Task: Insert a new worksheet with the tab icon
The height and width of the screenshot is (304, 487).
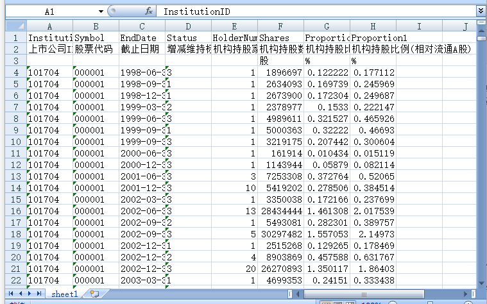Action: (x=94, y=294)
